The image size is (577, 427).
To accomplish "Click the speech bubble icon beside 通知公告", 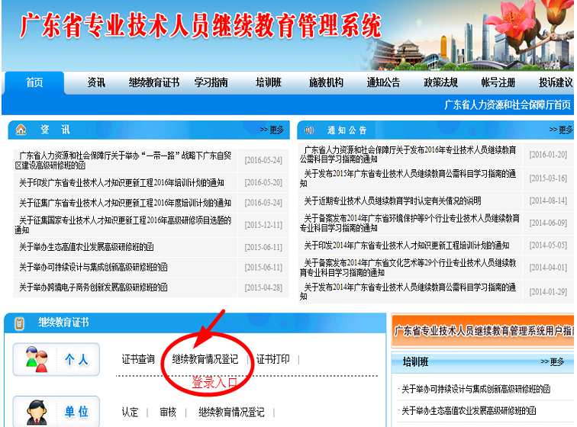I will (309, 130).
